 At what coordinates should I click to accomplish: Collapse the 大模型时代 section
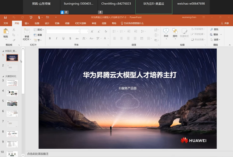coord(3,77)
